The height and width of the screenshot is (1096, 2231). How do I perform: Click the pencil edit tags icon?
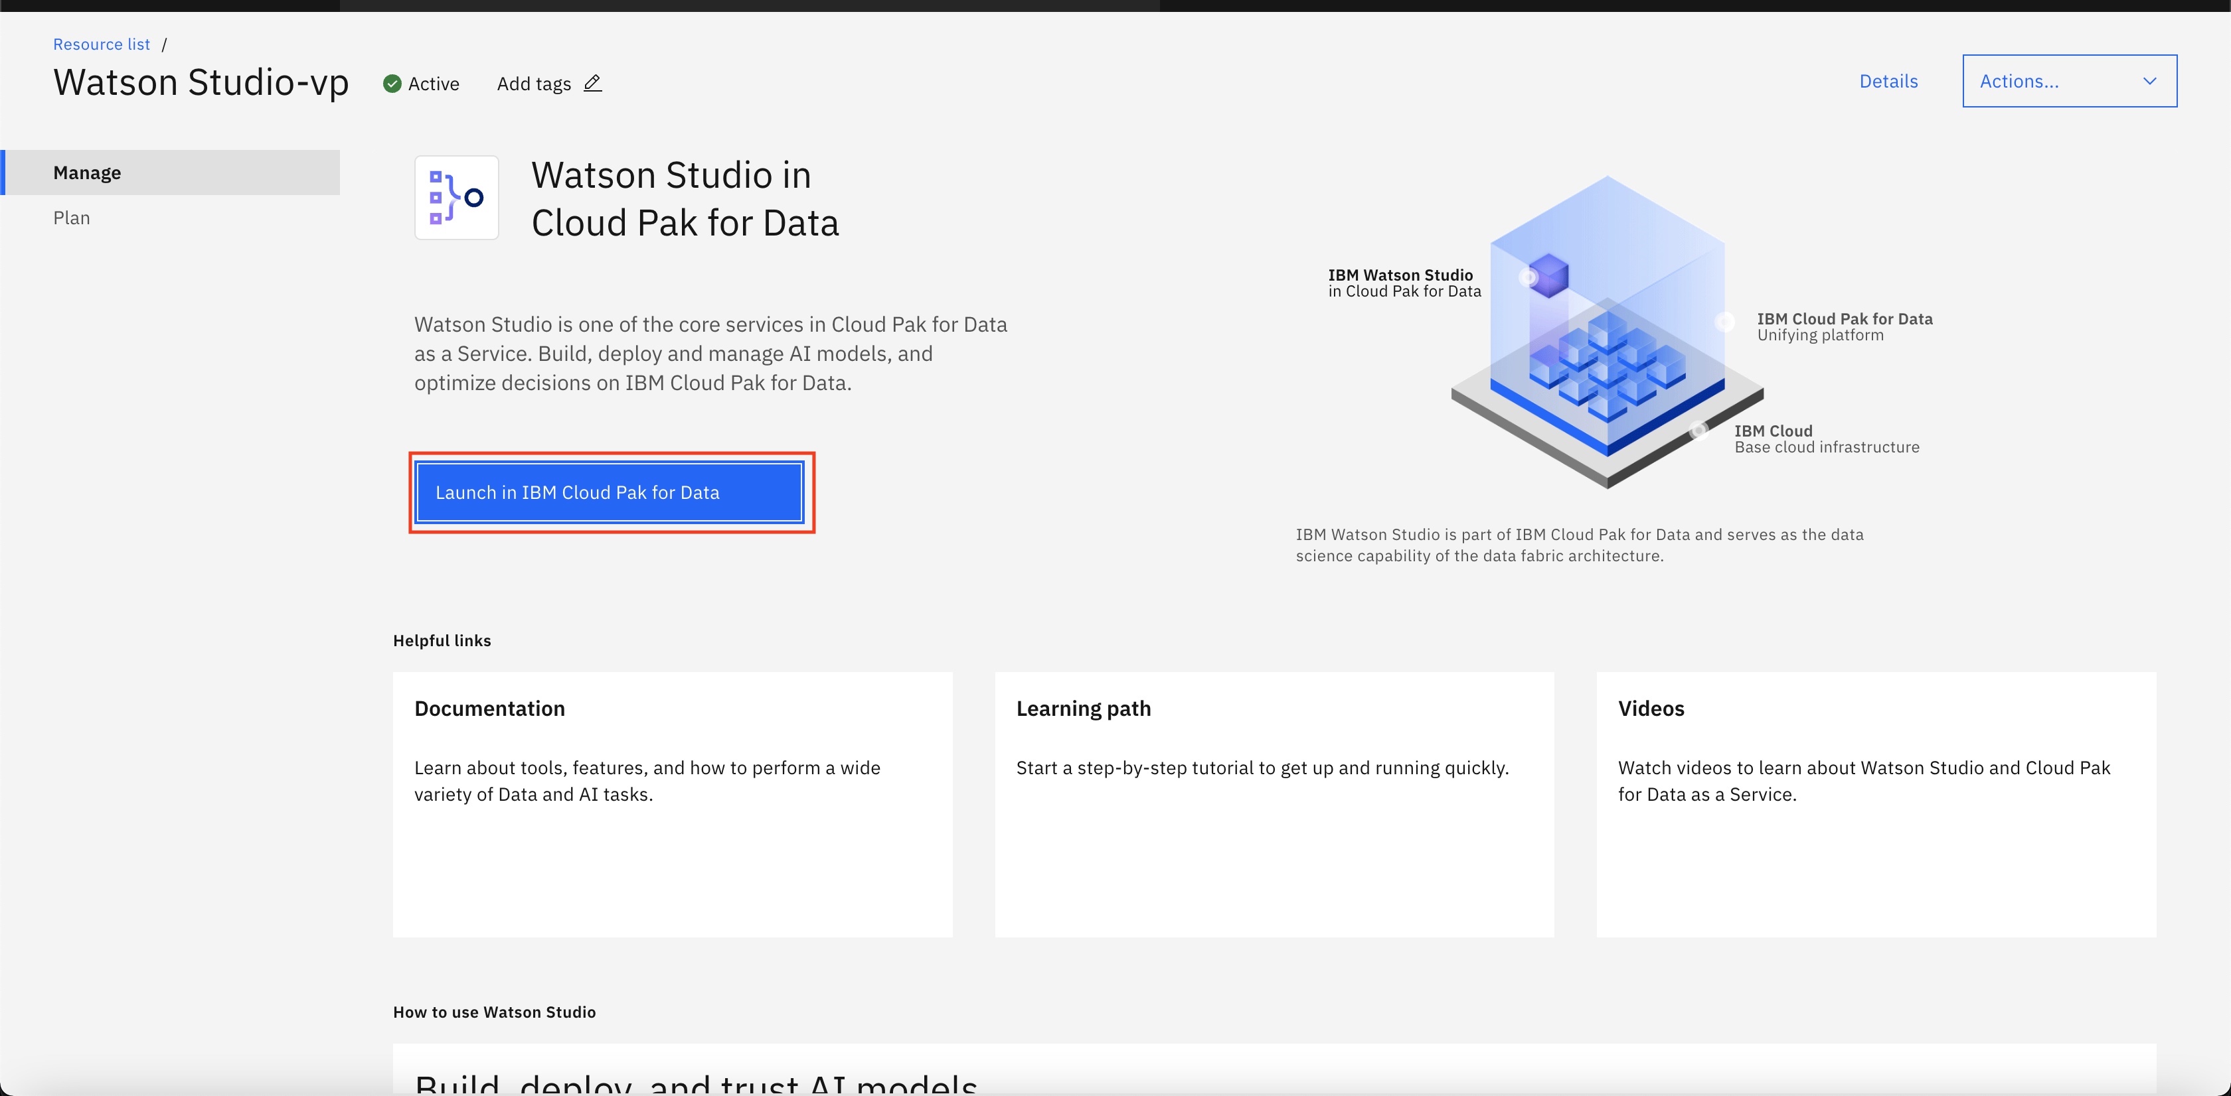[x=592, y=83]
